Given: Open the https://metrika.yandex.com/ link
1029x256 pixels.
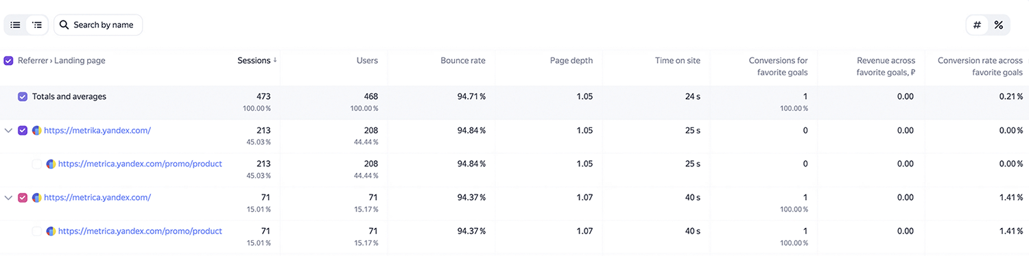Looking at the screenshot, I should coord(97,130).
